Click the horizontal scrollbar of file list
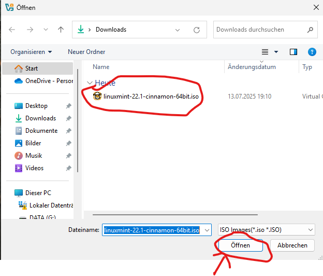The width and height of the screenshot is (323, 276). tap(175, 215)
